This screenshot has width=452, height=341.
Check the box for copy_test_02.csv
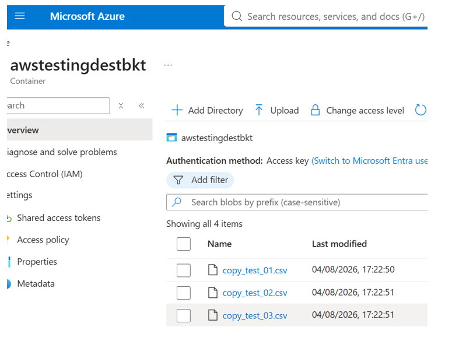click(x=184, y=293)
